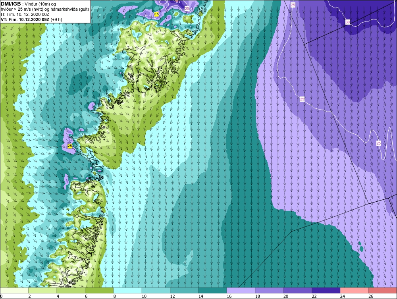Image resolution: width=397 pixels, height=299 pixels.
Task: Click the legend scale value 22
Action: coord(314,296)
